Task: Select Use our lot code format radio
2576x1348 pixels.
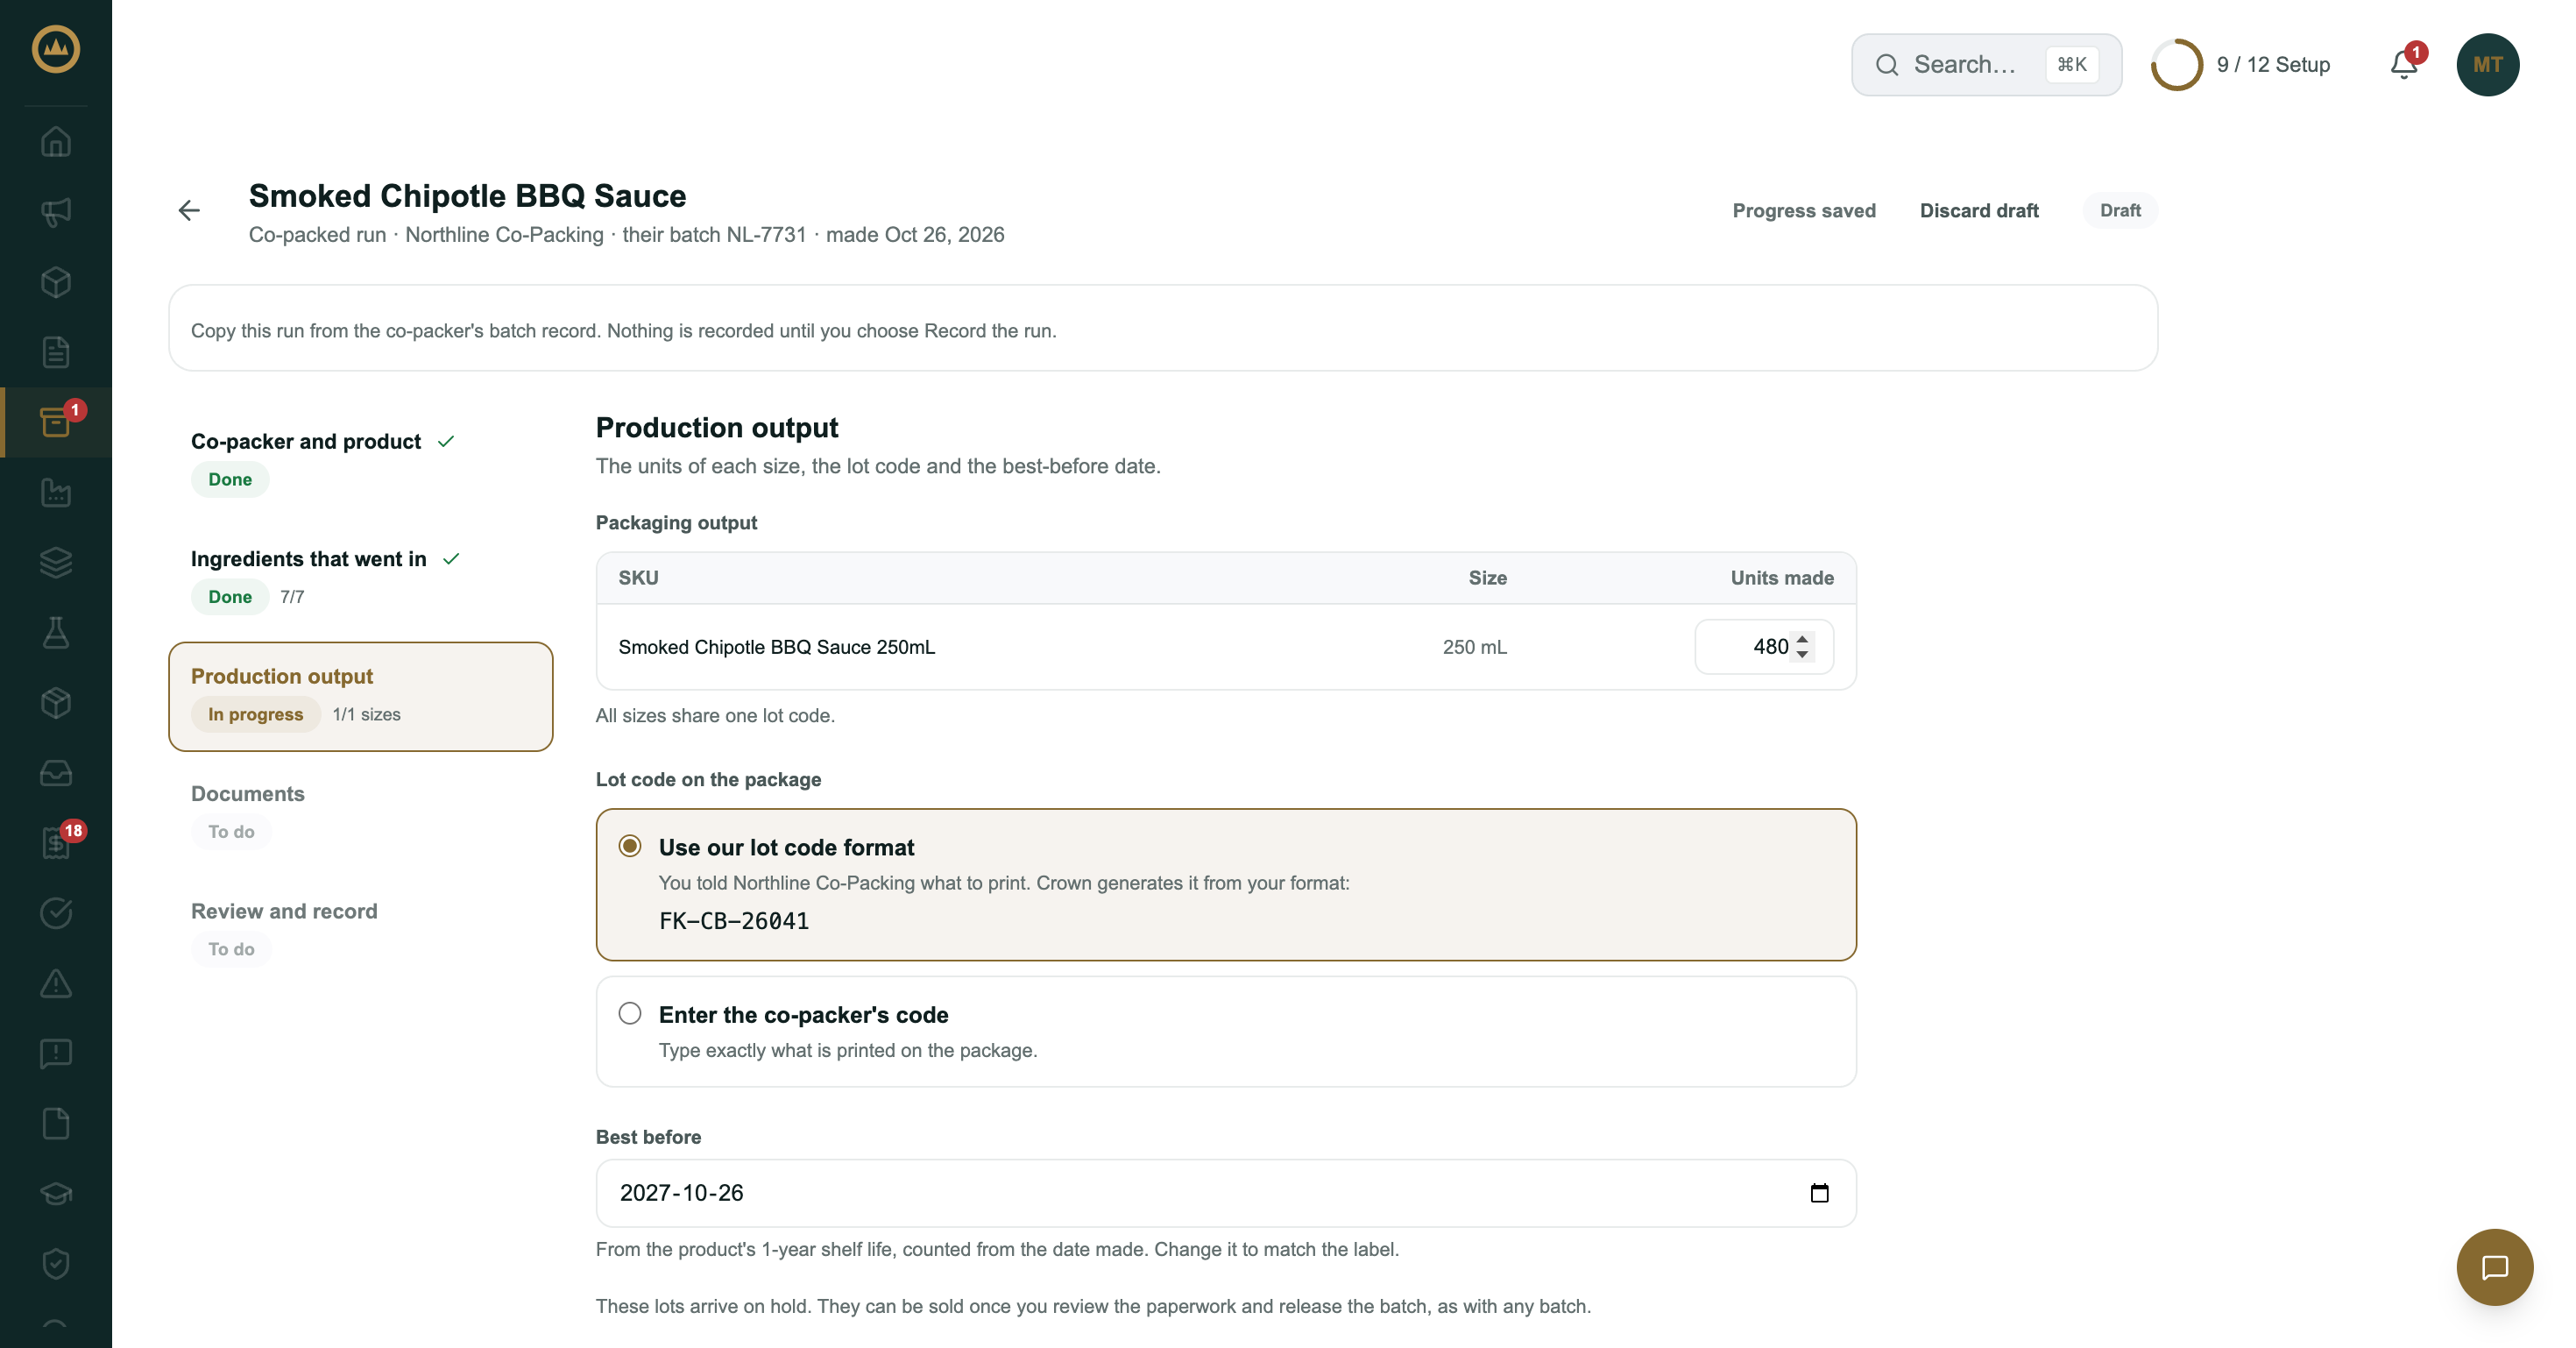Action: point(630,846)
